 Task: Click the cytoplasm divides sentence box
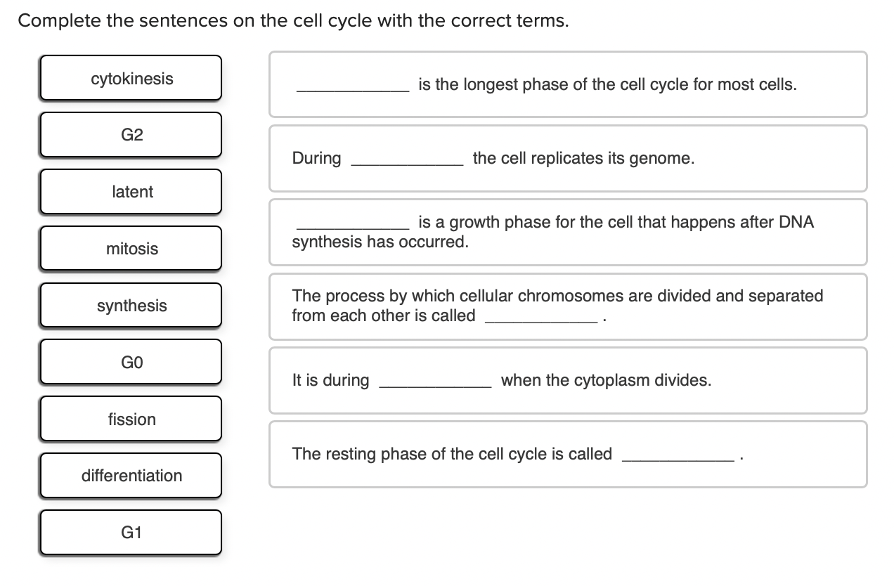[x=568, y=380]
